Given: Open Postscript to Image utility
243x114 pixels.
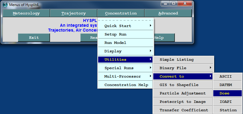Looking at the screenshot, I should pos(183,102).
